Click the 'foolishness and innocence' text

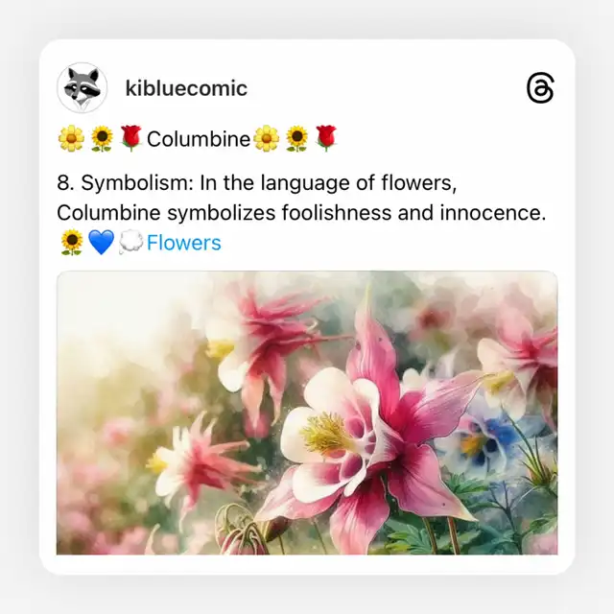pyautogui.click(x=413, y=213)
